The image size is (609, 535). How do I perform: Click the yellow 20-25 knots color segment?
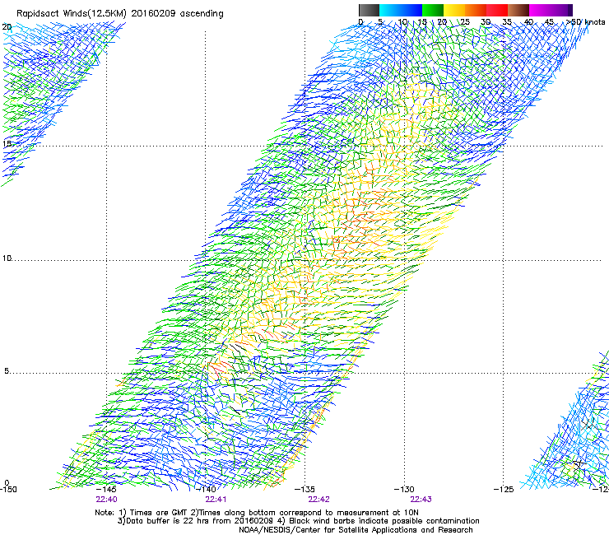pyautogui.click(x=454, y=10)
